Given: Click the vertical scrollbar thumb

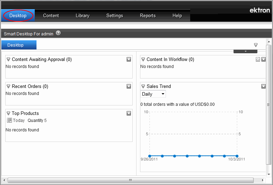Looking at the screenshot, I should [x=269, y=105].
